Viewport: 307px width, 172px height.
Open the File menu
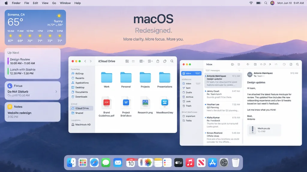(x=27, y=3)
